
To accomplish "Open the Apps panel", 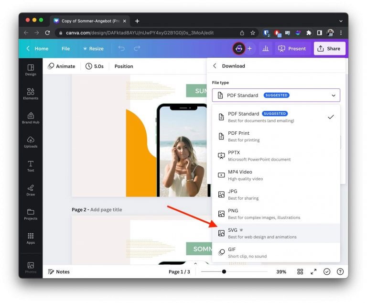I will [31, 238].
